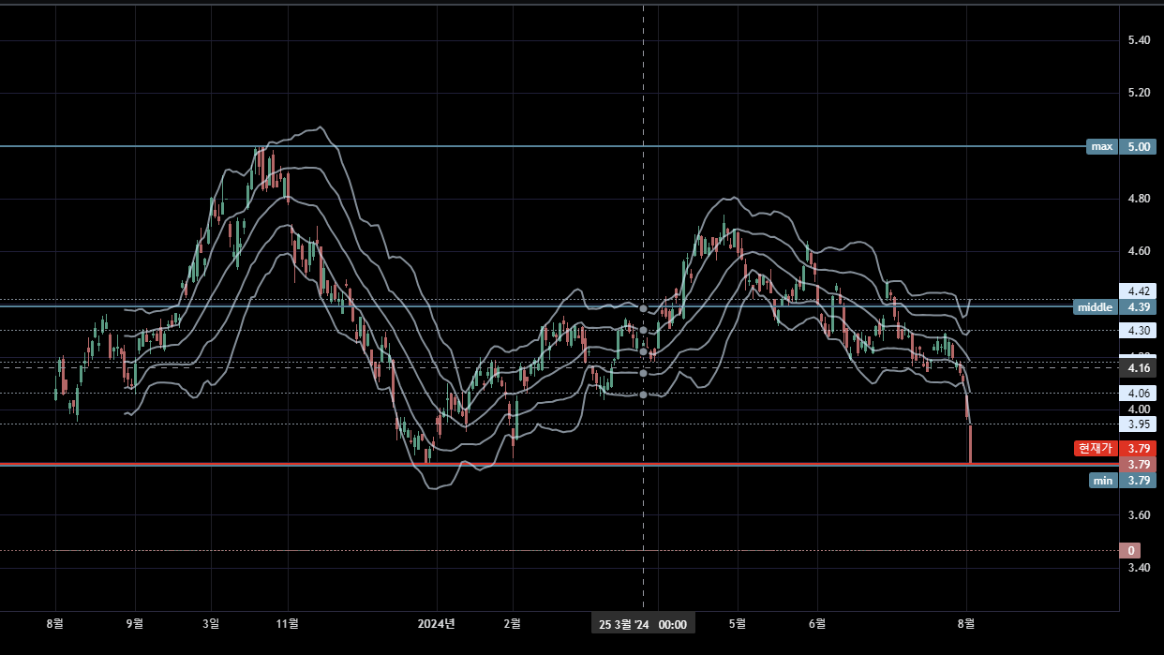Click the '5월' time axis label
Viewport: 1164px width, 655px height.
(739, 623)
